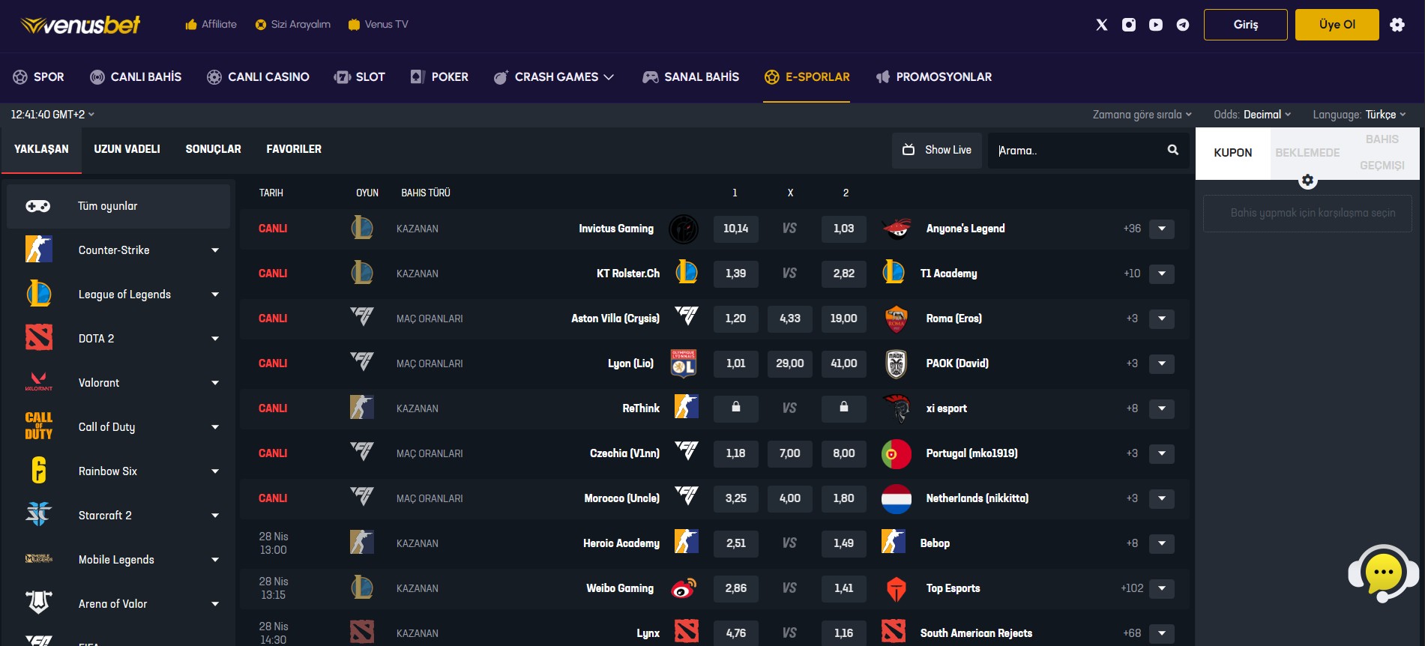1425x646 pixels.
Task: Open the live chat bubble
Action: [x=1383, y=573]
